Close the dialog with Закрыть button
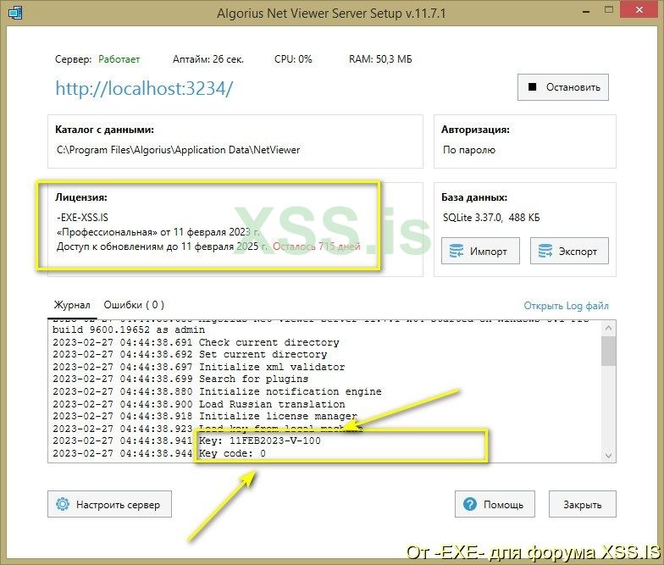Screen dimensions: 664x565 point(583,504)
